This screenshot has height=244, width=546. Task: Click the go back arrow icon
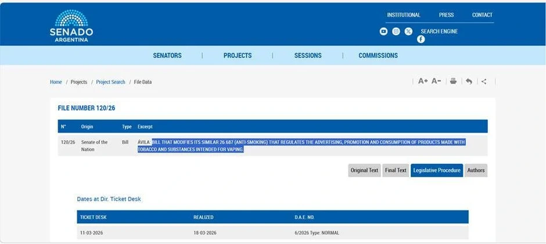click(x=469, y=81)
